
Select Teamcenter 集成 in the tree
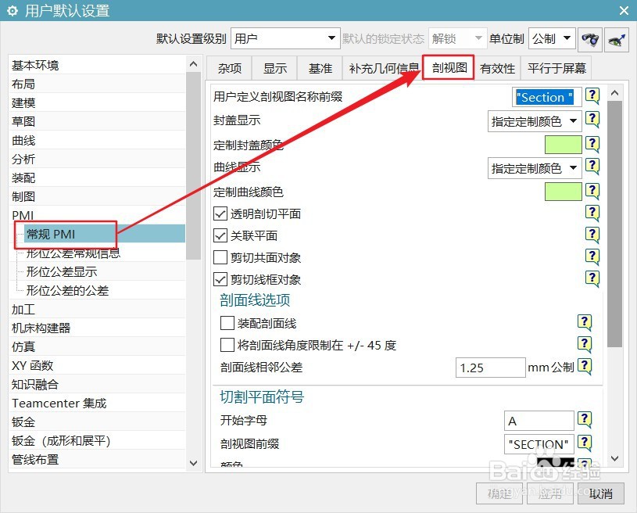pos(98,404)
